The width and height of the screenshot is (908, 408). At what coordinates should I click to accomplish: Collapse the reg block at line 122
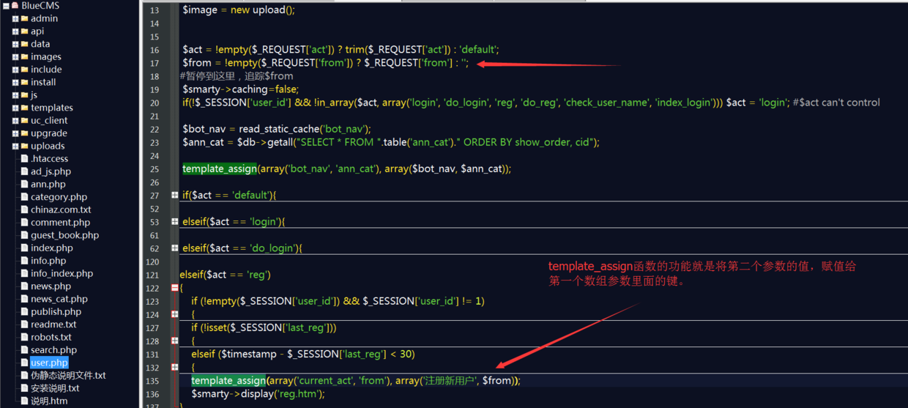coord(175,288)
